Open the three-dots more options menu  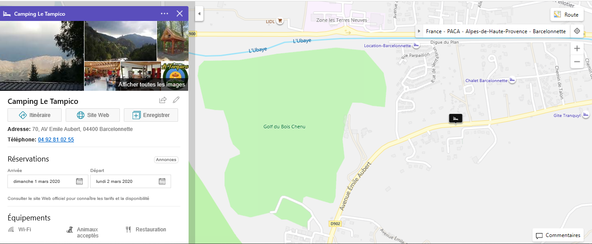click(x=165, y=14)
